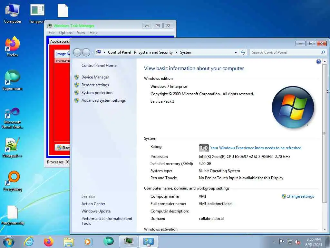The height and width of the screenshot is (248, 330).
Task: Click the muted volume tray icon
Action: coord(297,242)
